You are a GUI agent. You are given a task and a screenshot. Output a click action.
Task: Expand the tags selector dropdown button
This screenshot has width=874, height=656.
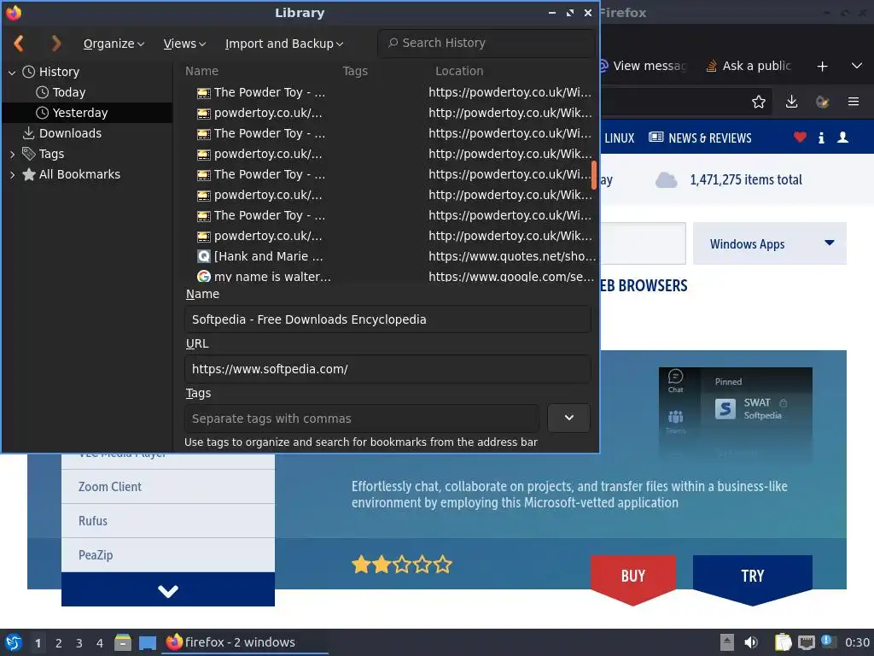[x=568, y=418]
